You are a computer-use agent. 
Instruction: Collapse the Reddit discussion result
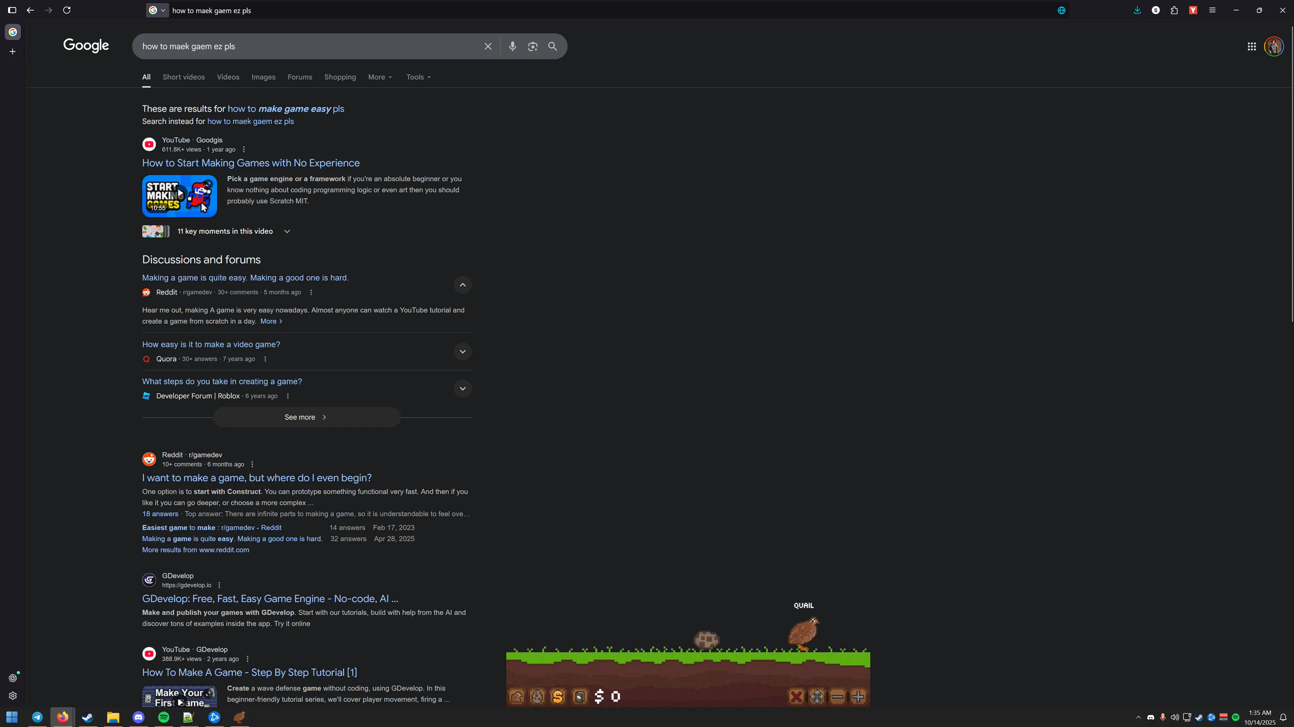pyautogui.click(x=463, y=285)
